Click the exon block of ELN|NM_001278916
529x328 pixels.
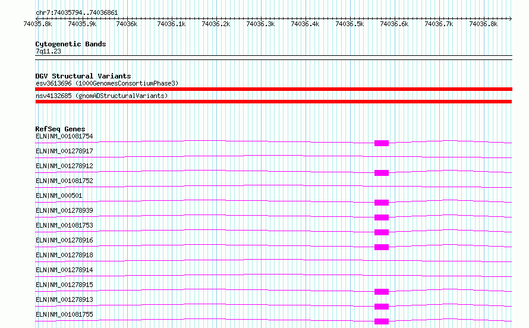tap(382, 247)
